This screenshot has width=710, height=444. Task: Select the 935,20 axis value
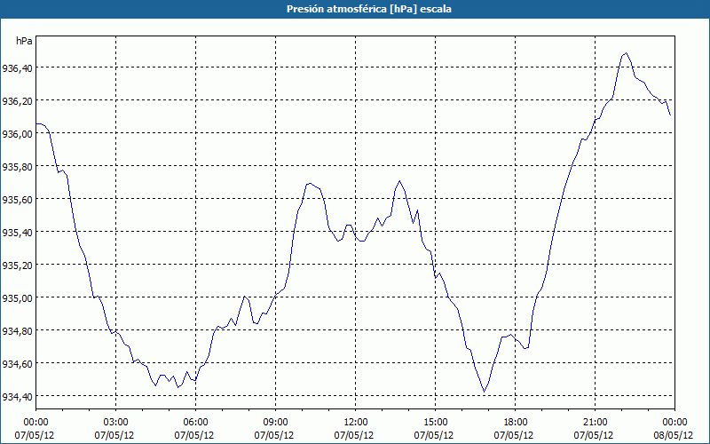[17, 266]
